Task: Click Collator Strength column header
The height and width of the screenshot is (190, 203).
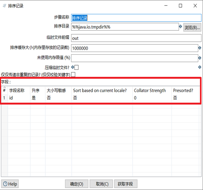Action: point(150,91)
